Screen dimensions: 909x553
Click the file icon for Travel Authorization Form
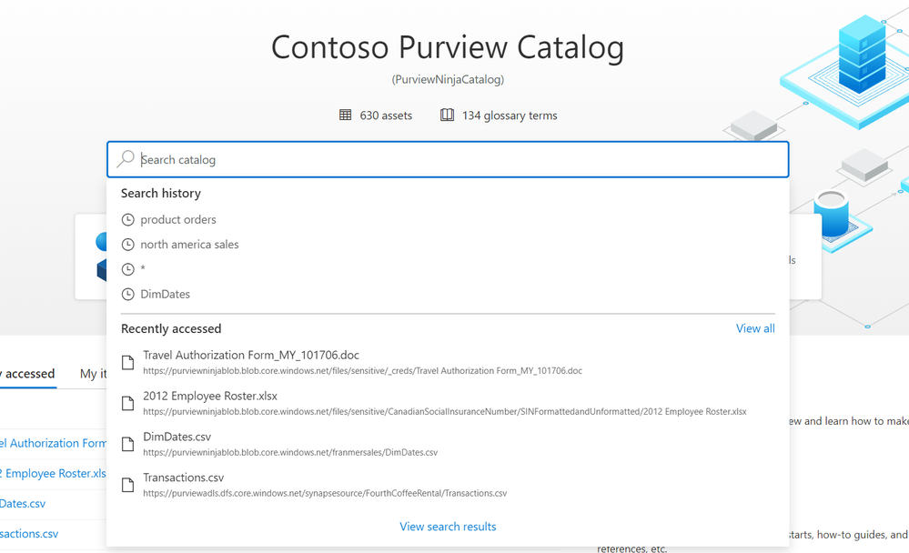(x=127, y=362)
